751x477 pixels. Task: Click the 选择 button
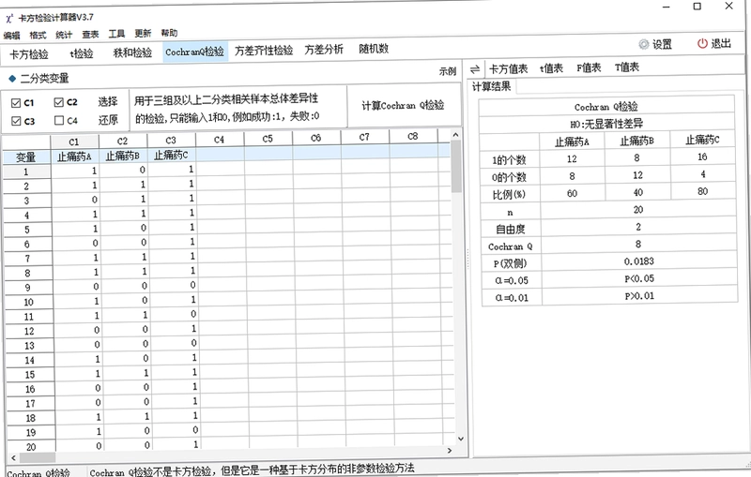click(108, 101)
